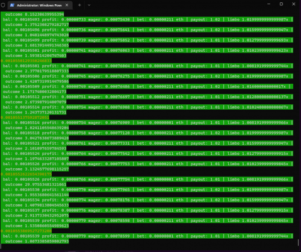
Task: Click the PowerShell icon in the tab
Action: point(12,5)
